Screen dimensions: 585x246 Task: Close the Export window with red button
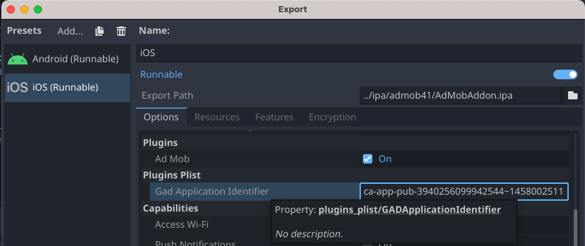point(11,9)
